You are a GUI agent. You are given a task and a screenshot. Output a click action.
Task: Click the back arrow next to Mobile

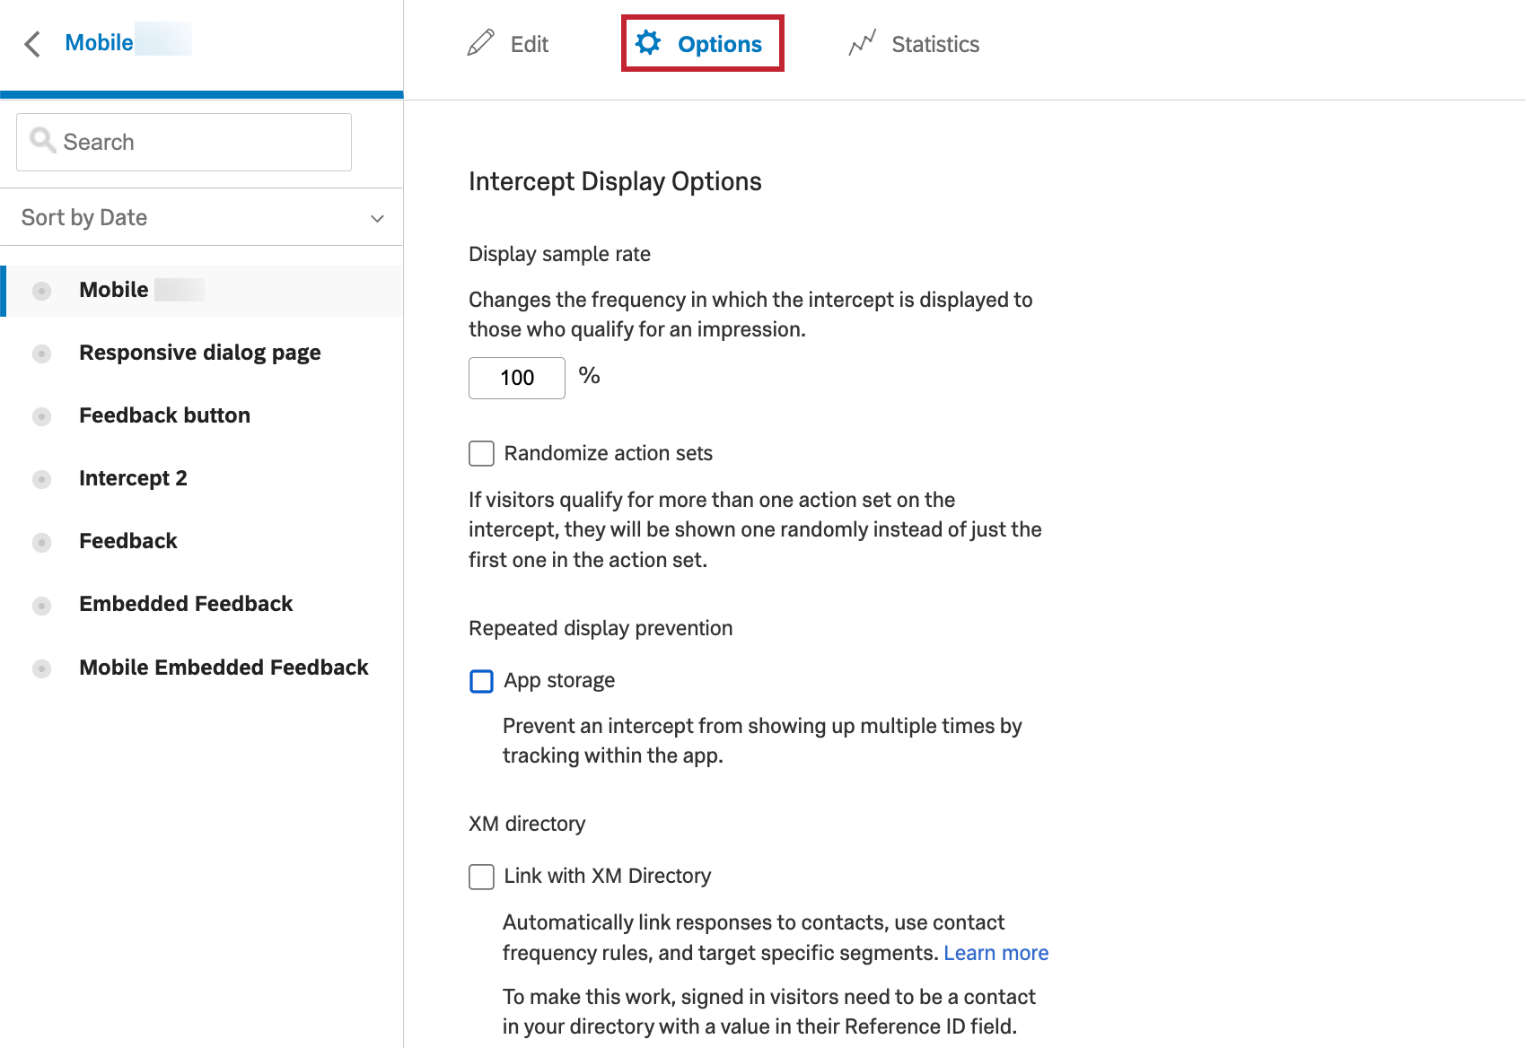(x=32, y=44)
